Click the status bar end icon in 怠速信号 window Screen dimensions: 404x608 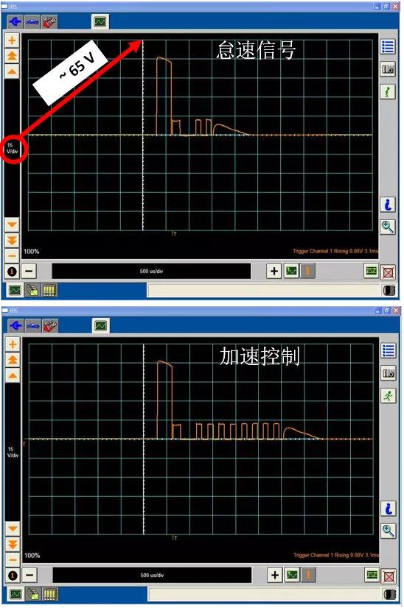click(x=389, y=290)
